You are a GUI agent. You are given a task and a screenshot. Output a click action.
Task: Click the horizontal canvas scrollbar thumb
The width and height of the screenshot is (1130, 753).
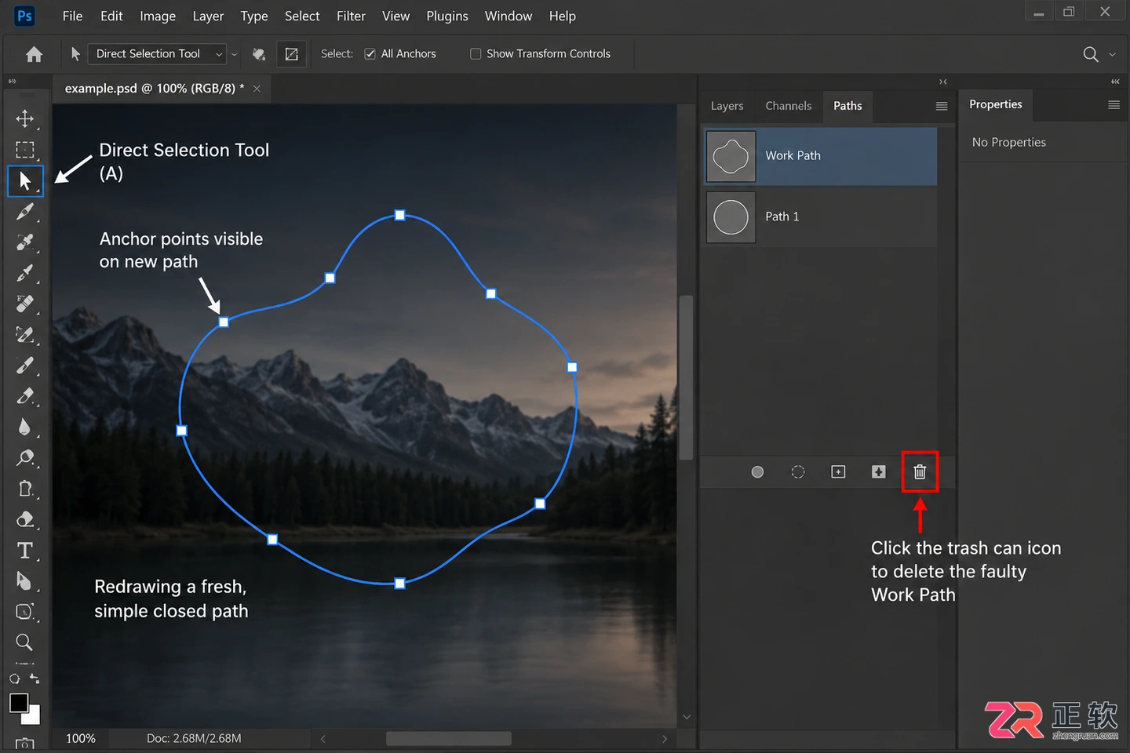449,739
